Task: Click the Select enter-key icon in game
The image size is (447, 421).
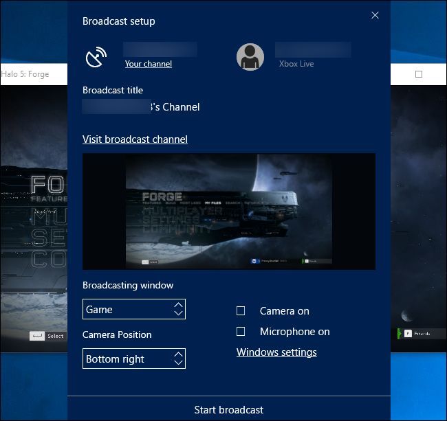Action: click(37, 336)
